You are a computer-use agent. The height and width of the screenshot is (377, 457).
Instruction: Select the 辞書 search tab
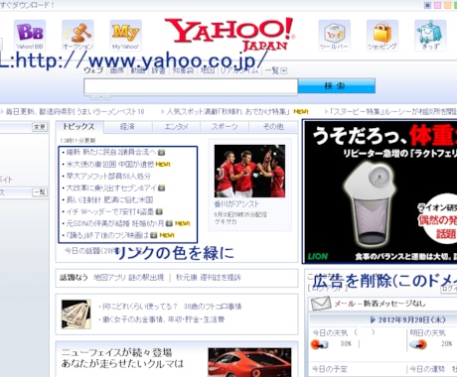coord(158,70)
